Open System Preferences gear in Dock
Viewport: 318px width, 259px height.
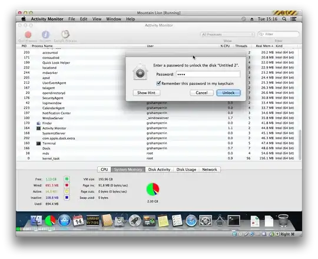[206, 221]
